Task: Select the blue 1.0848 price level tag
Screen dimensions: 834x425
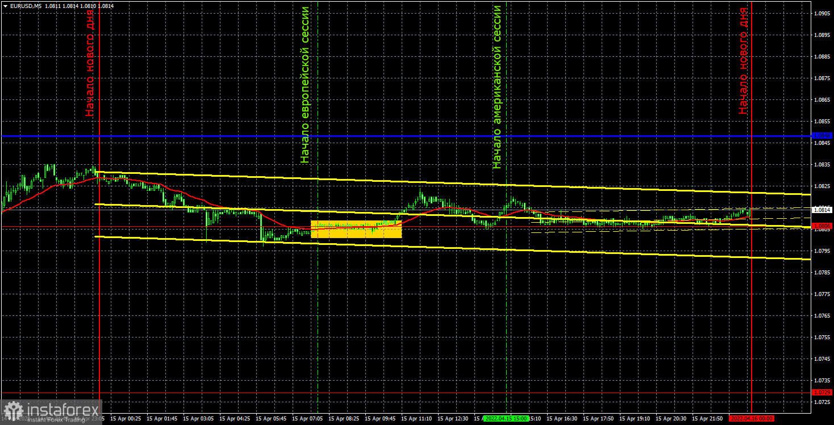Action: click(x=822, y=136)
